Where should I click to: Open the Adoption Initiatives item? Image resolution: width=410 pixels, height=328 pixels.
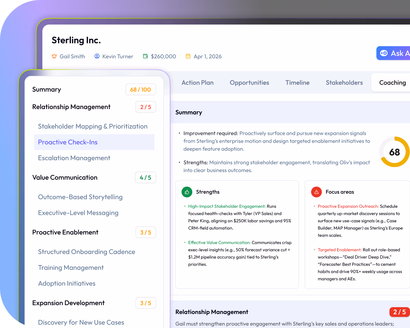click(67, 284)
